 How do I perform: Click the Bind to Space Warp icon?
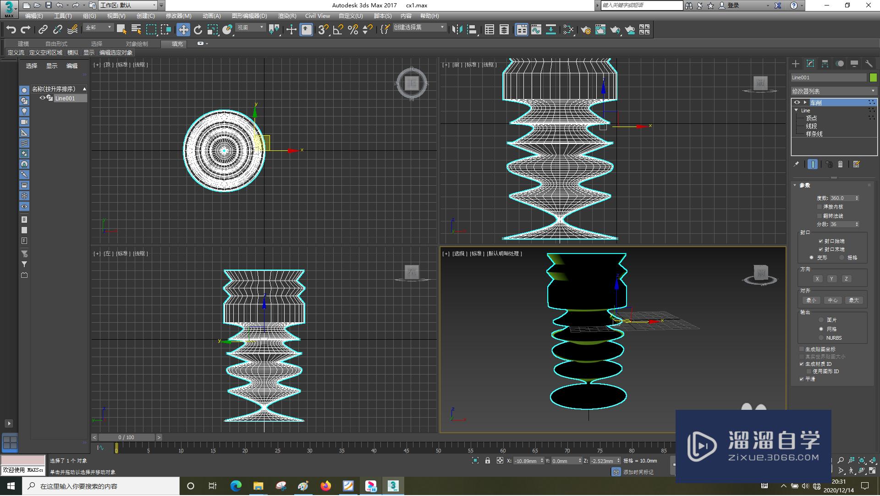tap(72, 30)
